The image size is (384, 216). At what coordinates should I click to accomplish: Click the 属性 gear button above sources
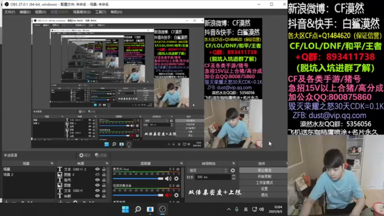click(x=85, y=155)
